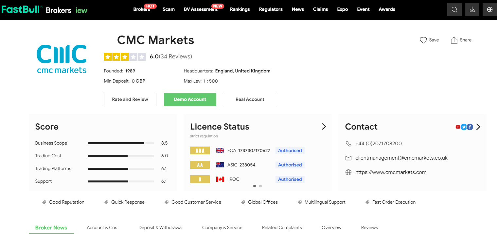Select first carousel dot in Licence Status
The width and height of the screenshot is (497, 234).
(255, 186)
